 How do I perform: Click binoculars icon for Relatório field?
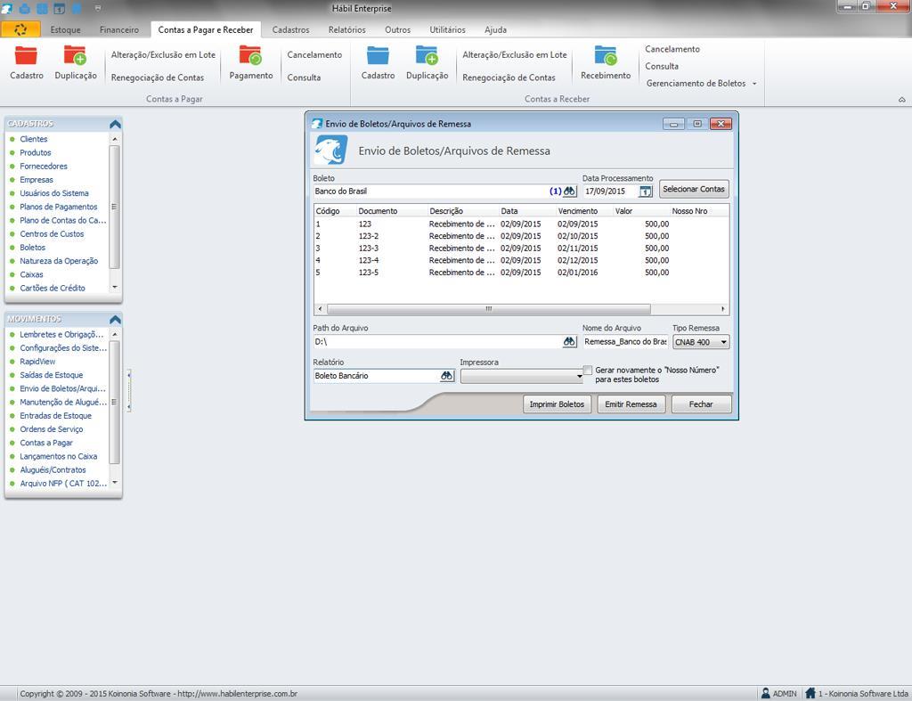(447, 376)
